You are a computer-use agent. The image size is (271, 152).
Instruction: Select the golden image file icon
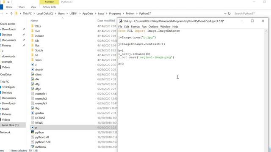point(32,113)
